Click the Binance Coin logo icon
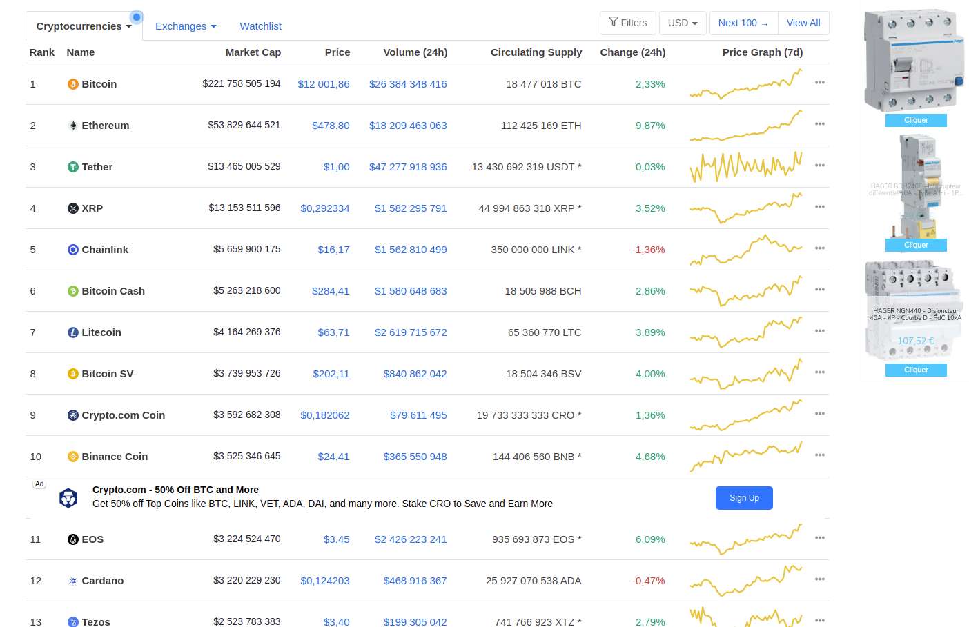The width and height of the screenshot is (969, 627). coord(73,457)
